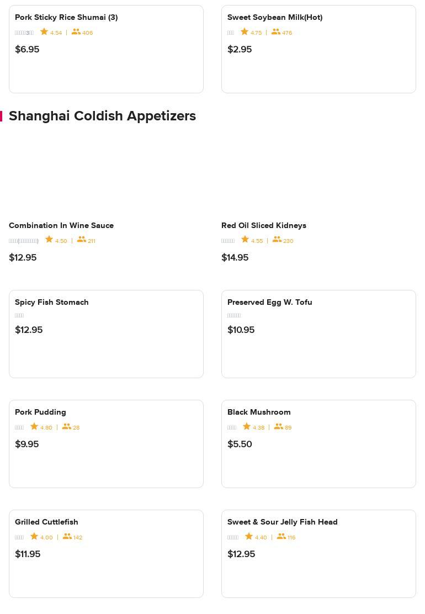Image resolution: width=425 pixels, height=614 pixels.
Task: Open Combination In Wine Sauce dish
Action: pos(61,225)
